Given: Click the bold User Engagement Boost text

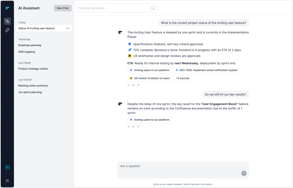Looking at the screenshot, I should pos(219,104).
